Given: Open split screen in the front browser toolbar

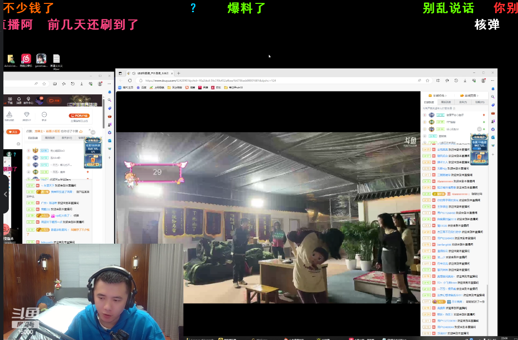Looking at the screenshot, I should pos(438,80).
